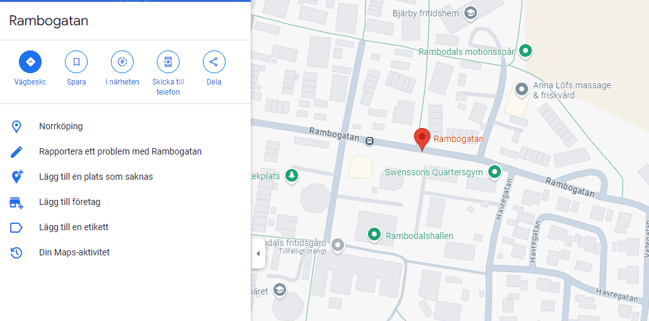
Task: Click the Vägbeskr. directions icon
Action: point(30,62)
